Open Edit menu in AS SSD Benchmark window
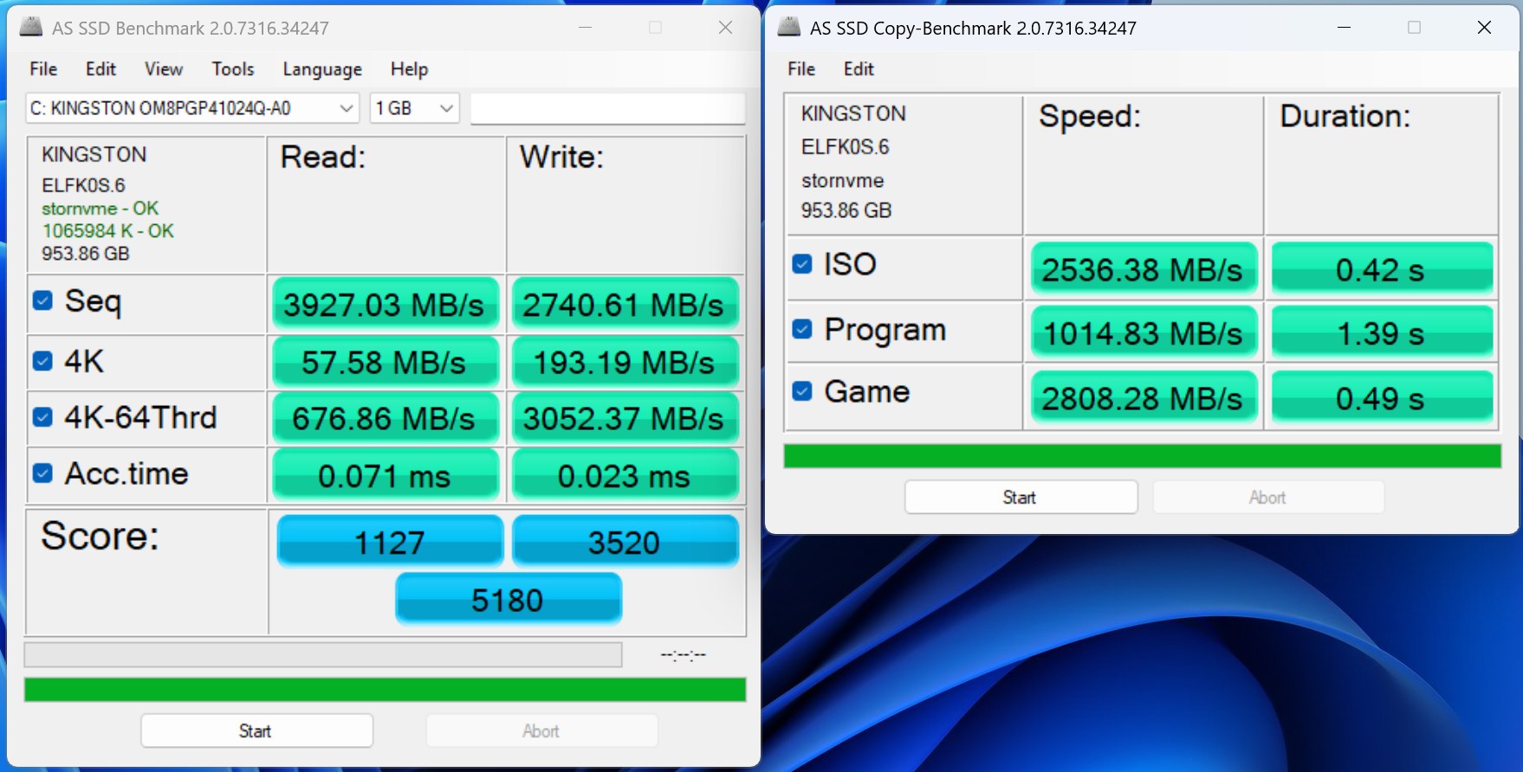 coord(100,69)
